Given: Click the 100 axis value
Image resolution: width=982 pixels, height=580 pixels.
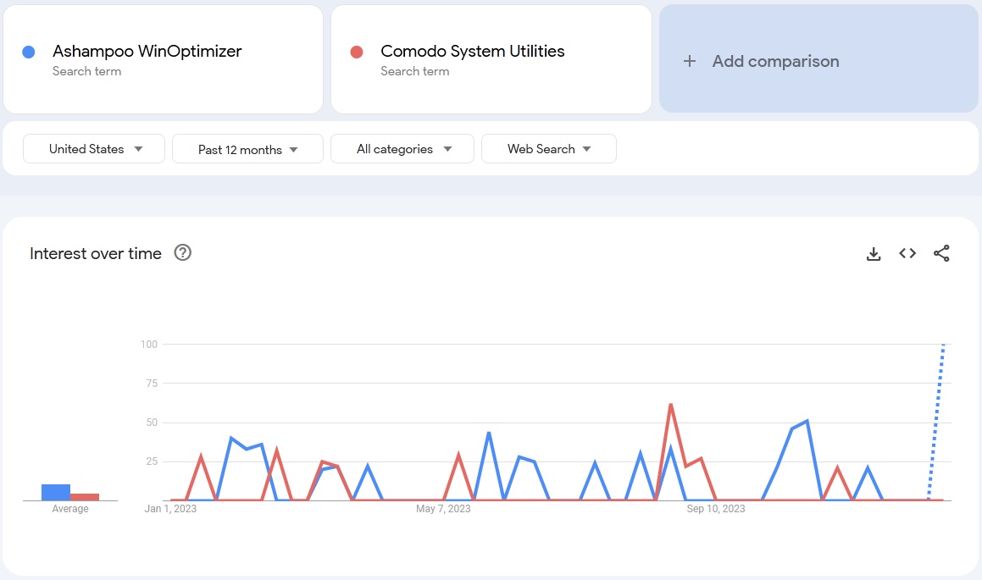Looking at the screenshot, I should point(149,344).
